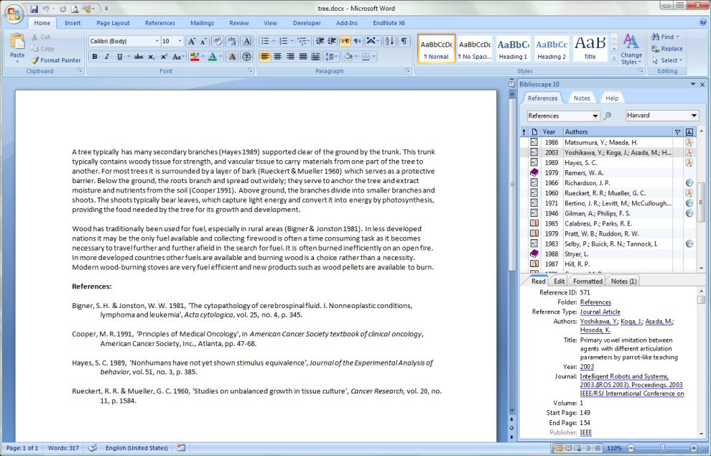Image resolution: width=711 pixels, height=456 pixels.
Task: Click the Paste clipboard icon
Action: pos(17,42)
